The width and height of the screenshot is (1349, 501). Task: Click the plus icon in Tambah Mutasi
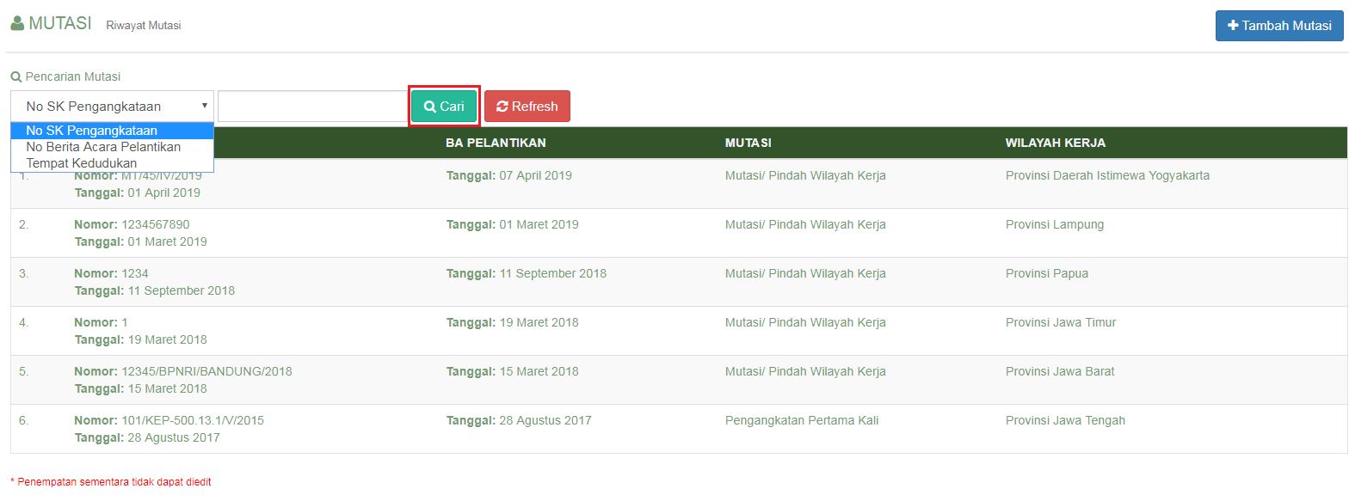[1233, 26]
